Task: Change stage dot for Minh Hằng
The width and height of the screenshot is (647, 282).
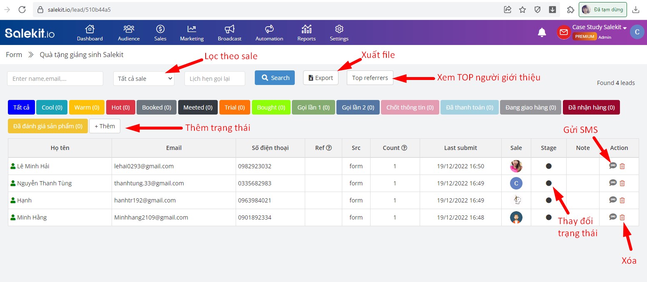Action: click(x=548, y=217)
